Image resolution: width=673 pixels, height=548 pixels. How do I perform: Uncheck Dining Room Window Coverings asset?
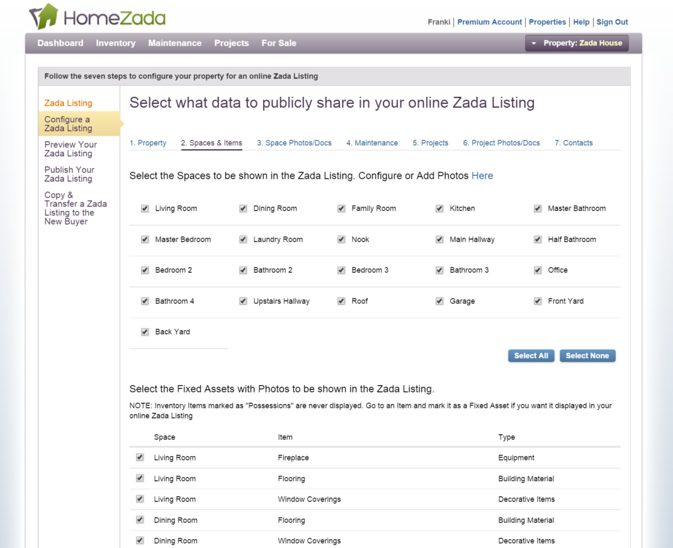click(140, 540)
